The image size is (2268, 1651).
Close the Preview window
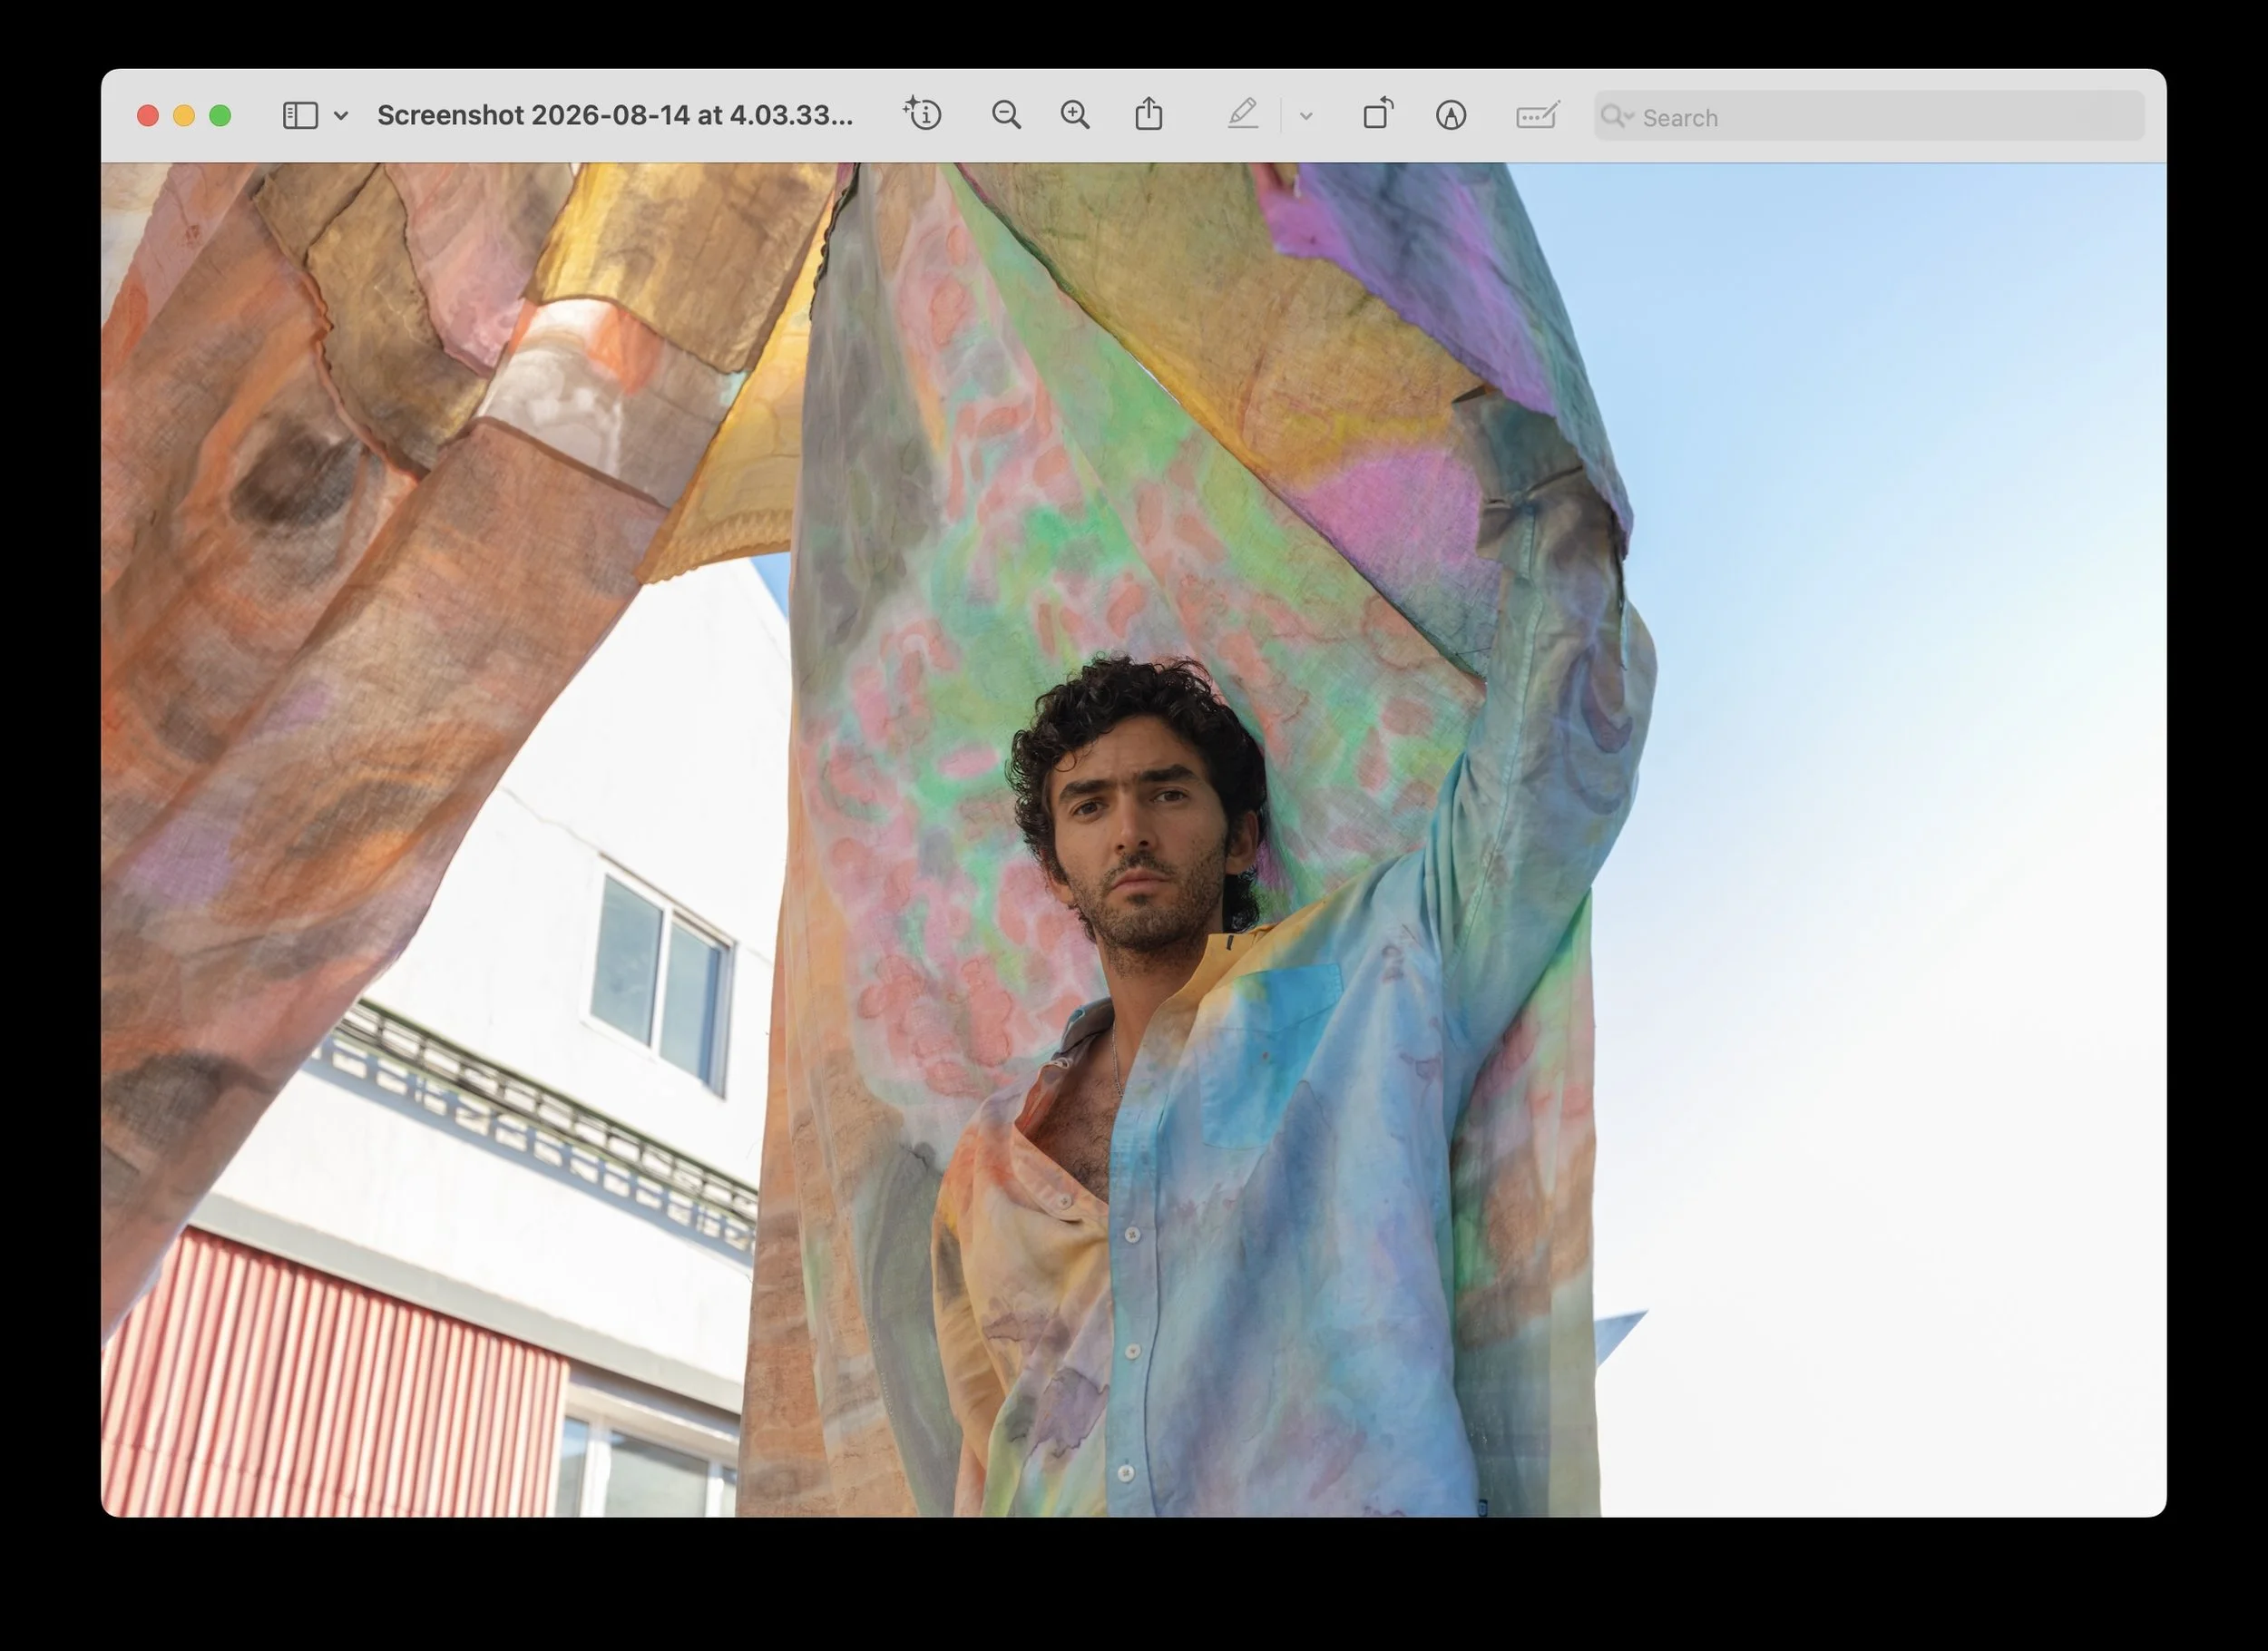[148, 116]
